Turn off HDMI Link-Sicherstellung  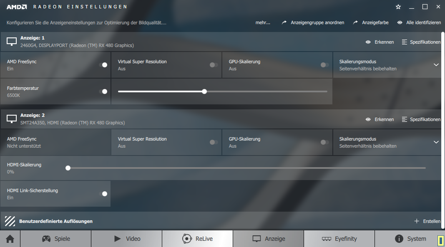(x=103, y=194)
